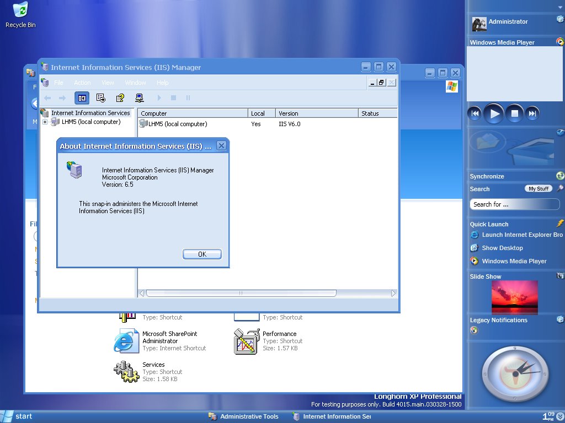Restore down the inner MMC child window
Image resolution: width=565 pixels, height=423 pixels.
click(381, 83)
